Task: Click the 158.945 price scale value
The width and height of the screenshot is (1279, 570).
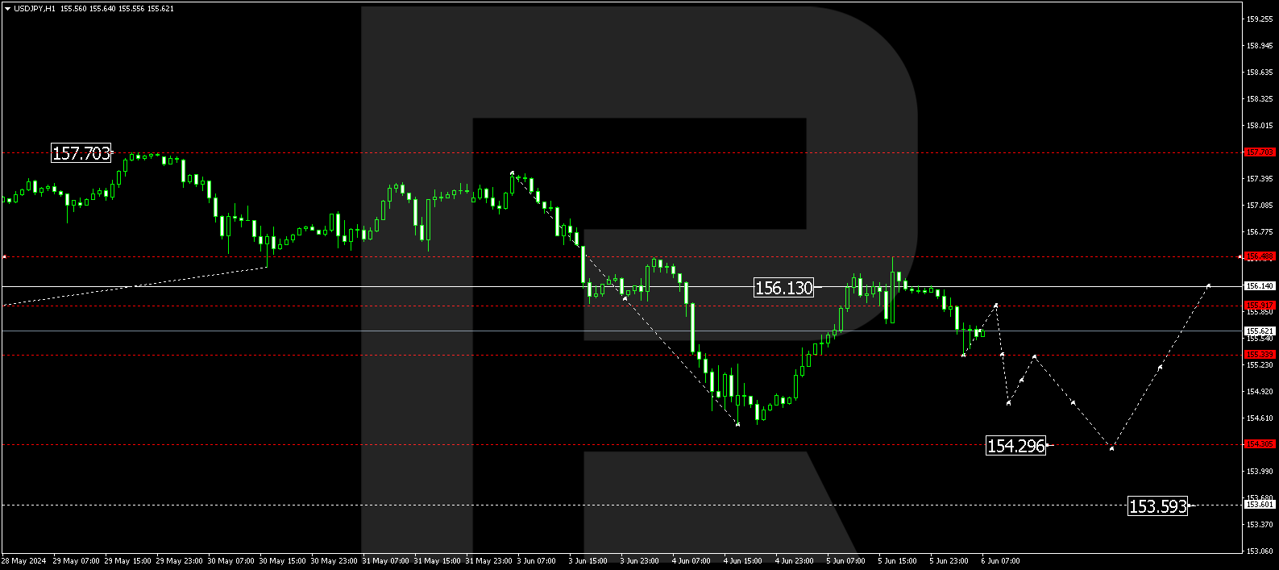Action: pyautogui.click(x=1260, y=45)
